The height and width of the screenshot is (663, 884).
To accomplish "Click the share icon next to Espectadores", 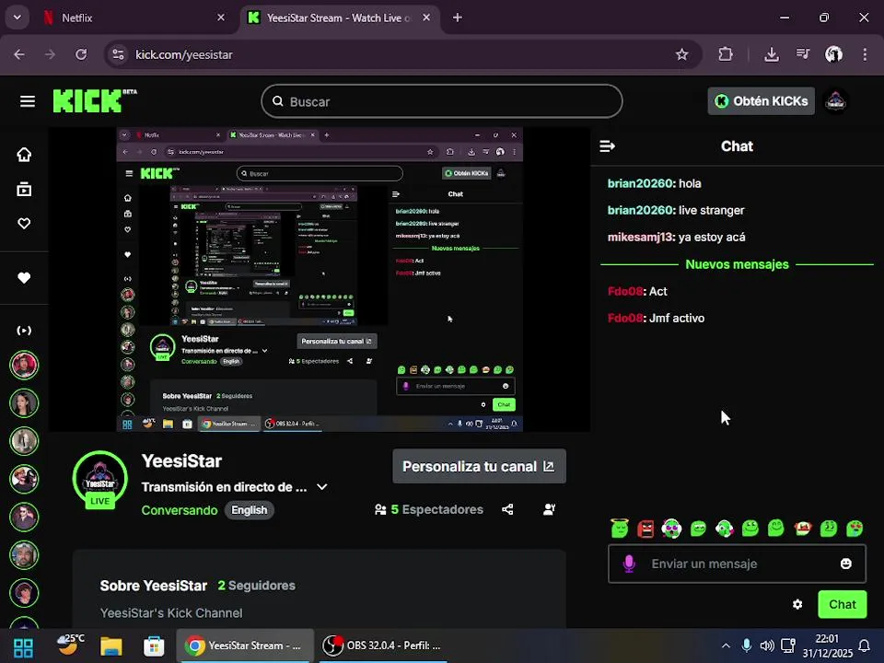I will [x=507, y=509].
